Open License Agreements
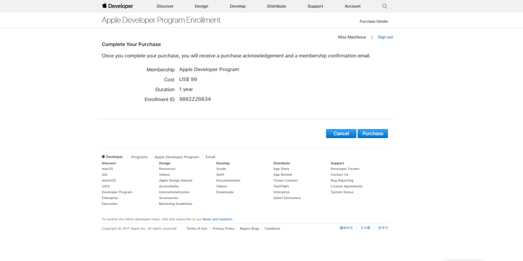Viewport: 523px width, 261px height. coord(347,187)
